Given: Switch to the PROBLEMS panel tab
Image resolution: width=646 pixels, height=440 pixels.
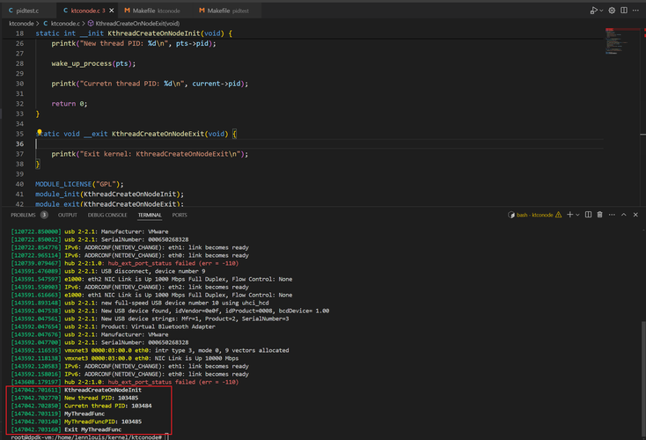Looking at the screenshot, I should coord(23,215).
